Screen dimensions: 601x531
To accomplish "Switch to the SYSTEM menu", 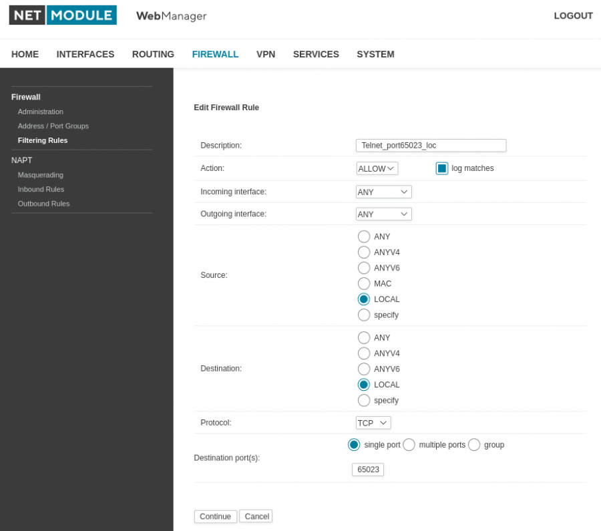I will (x=375, y=54).
